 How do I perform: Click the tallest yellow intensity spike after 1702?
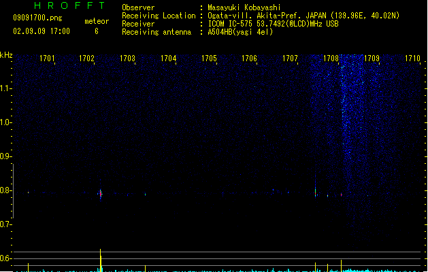101,260
